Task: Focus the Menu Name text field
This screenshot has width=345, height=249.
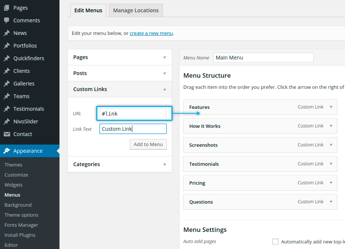Action: tap(263, 58)
